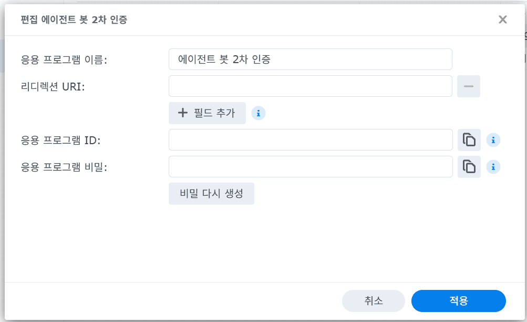Image resolution: width=527 pixels, height=322 pixels.
Task: Add another URI with 필드 추가 button
Action: [206, 113]
